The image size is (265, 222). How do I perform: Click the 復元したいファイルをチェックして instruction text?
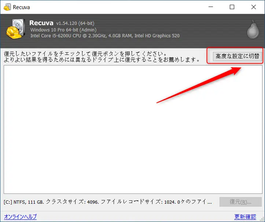[85, 54]
